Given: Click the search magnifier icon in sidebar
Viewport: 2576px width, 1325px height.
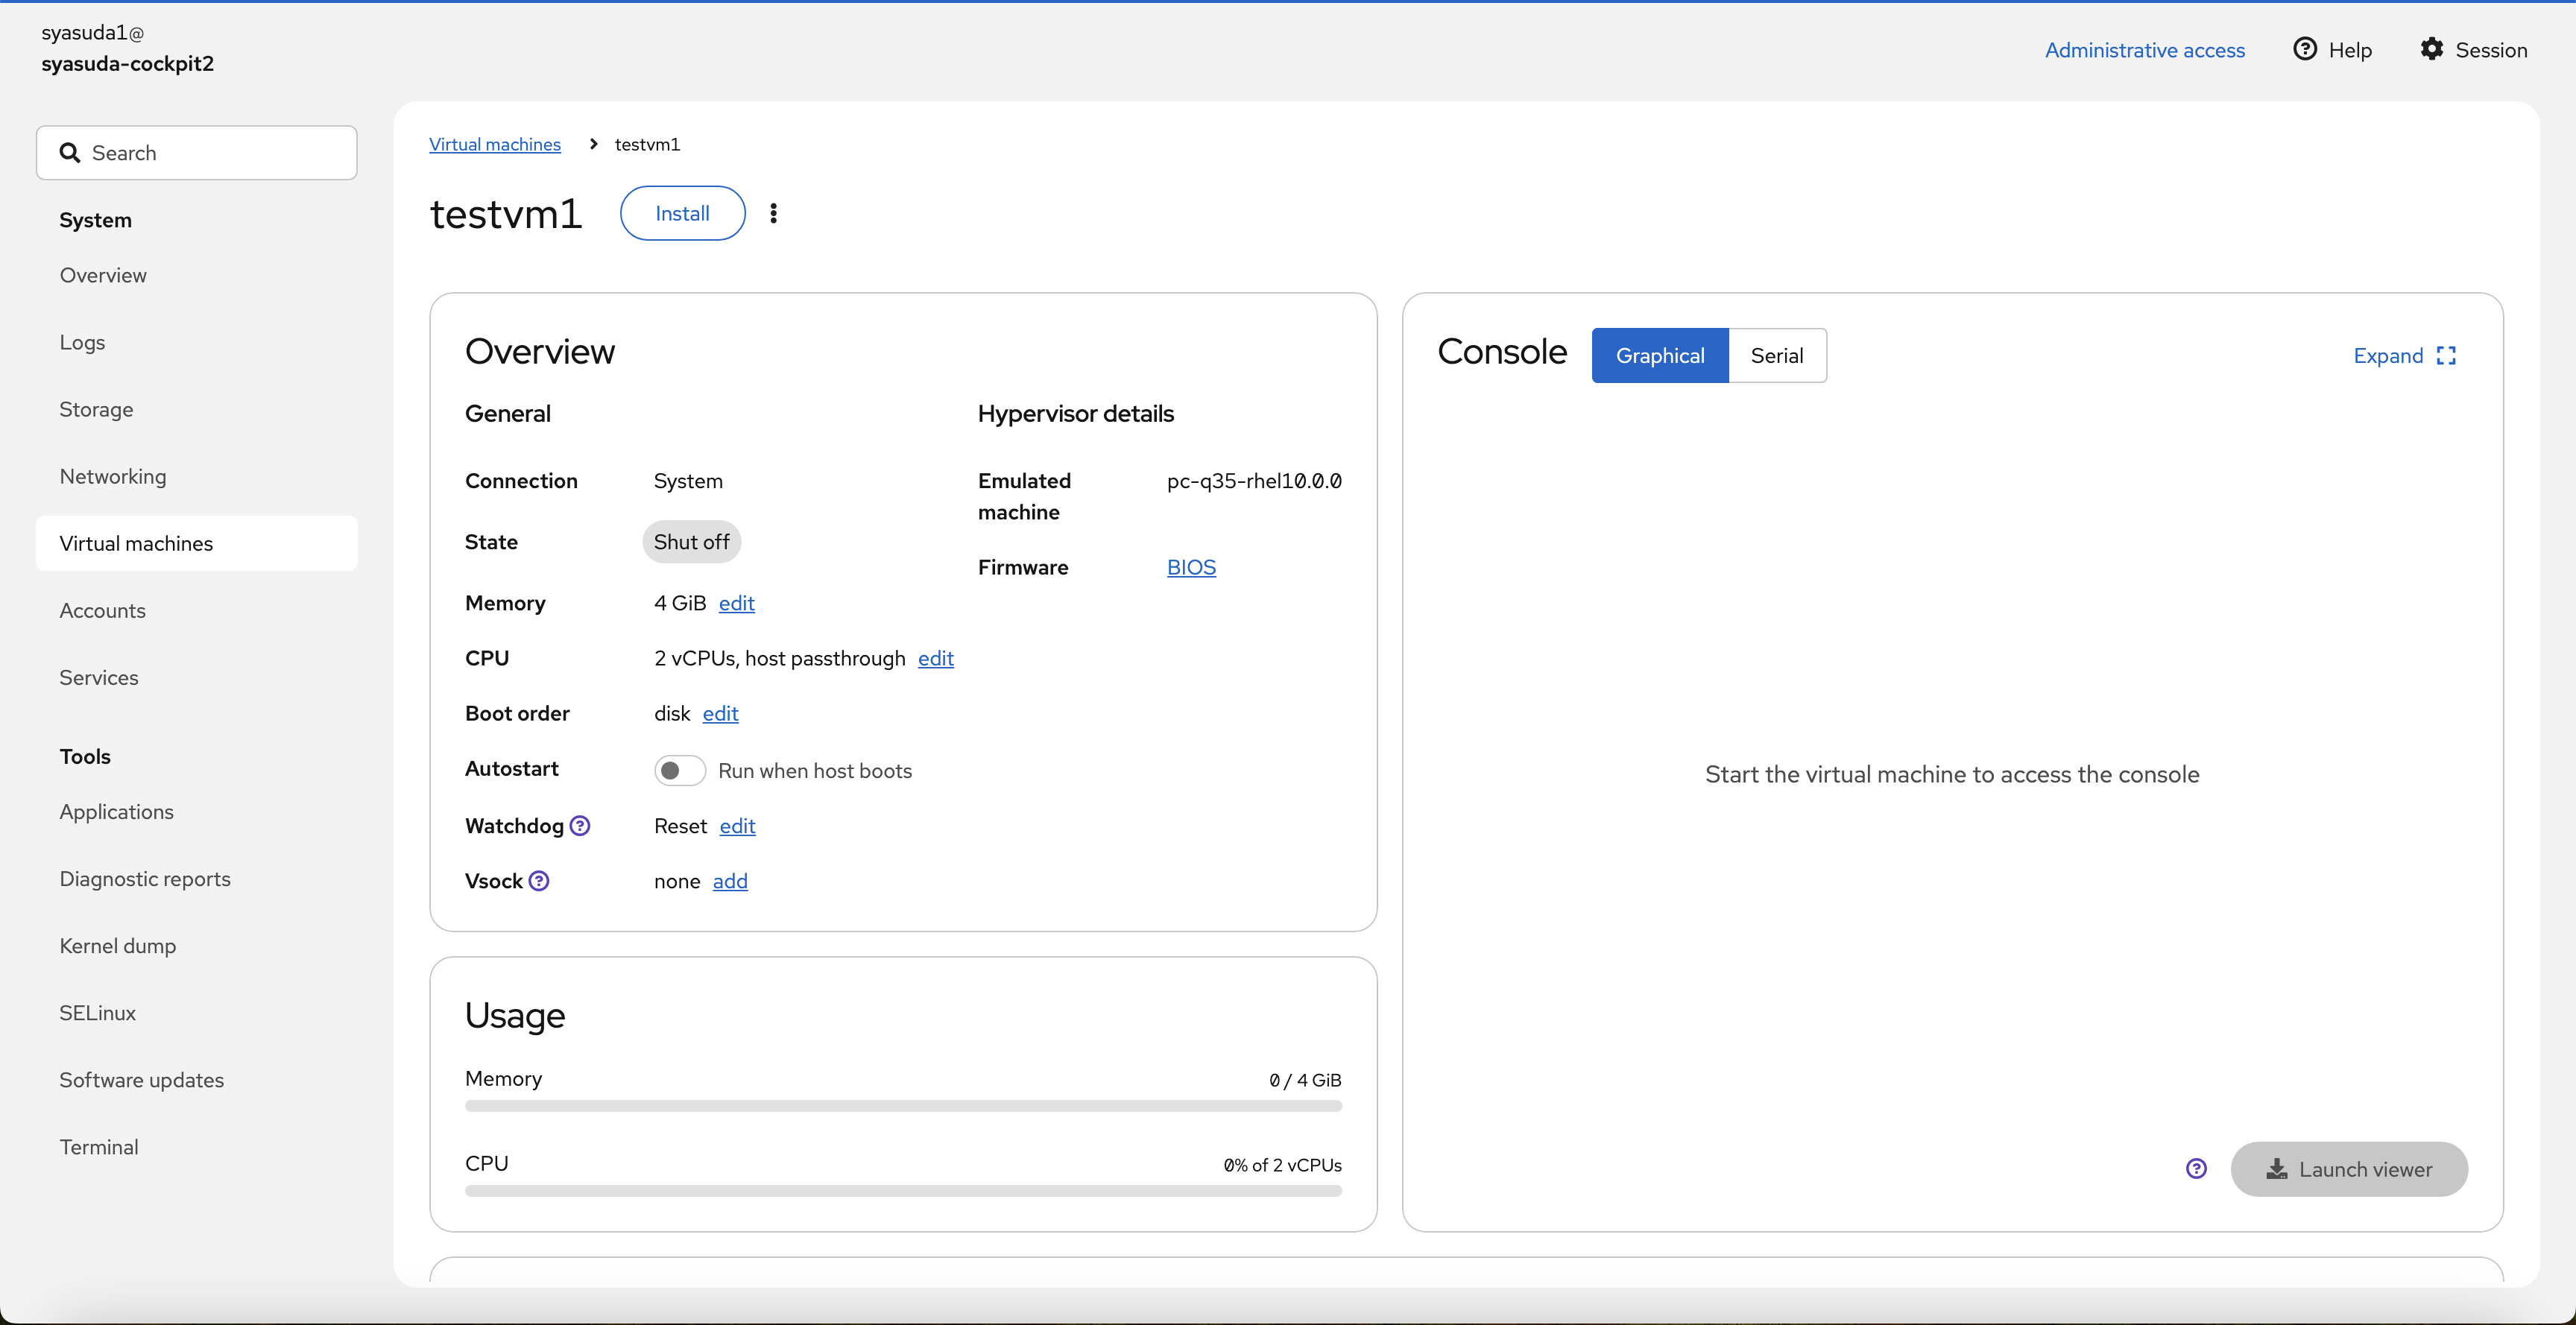Looking at the screenshot, I should pos(70,153).
